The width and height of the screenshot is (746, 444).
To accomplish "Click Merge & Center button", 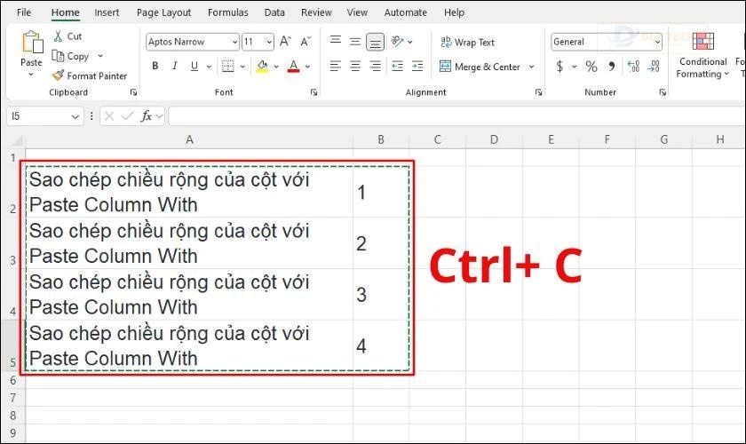I will (480, 67).
